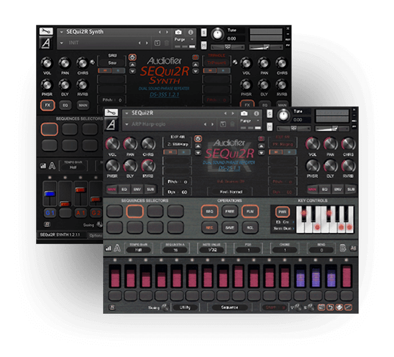Screen dimensions: 394x357
Task: Click the Tune knob in Synth window
Action: [218, 34]
